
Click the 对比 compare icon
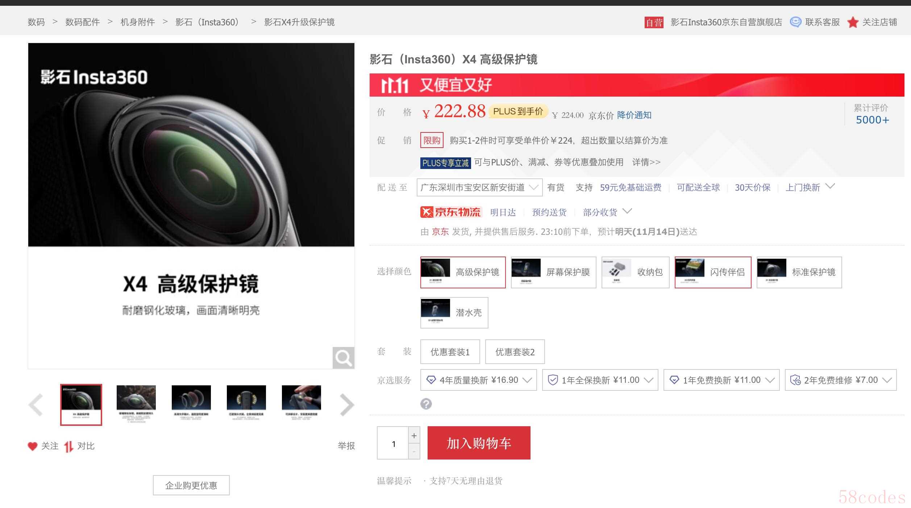pos(68,446)
